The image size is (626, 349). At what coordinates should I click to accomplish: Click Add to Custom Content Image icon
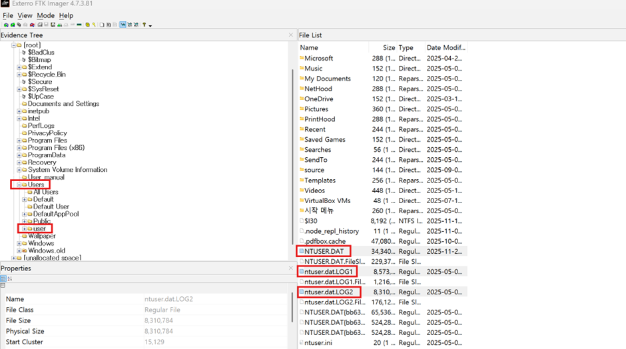tap(59, 25)
